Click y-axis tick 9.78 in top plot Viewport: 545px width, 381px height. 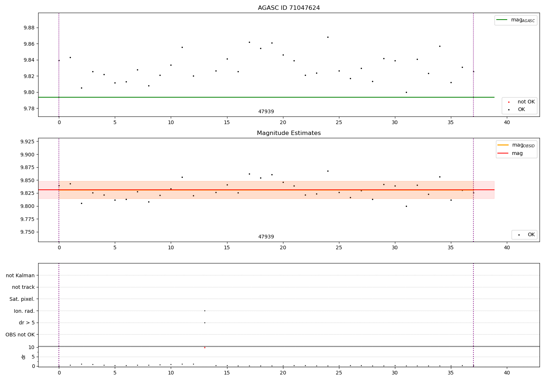[29, 108]
